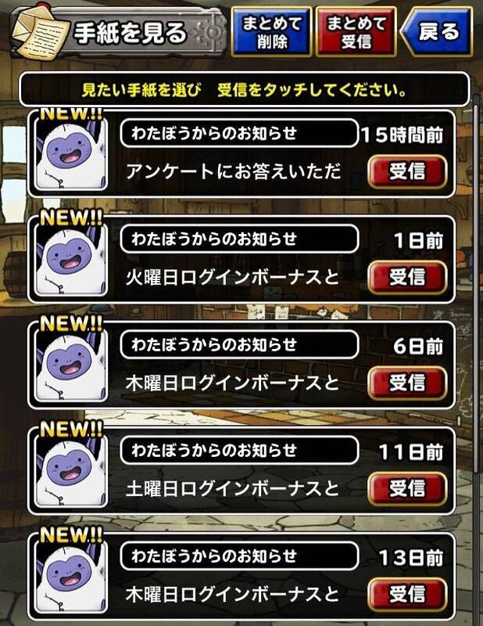The height and width of the screenshot is (626, 483).
Task: Go back with the 戻る button
Action: (x=437, y=32)
